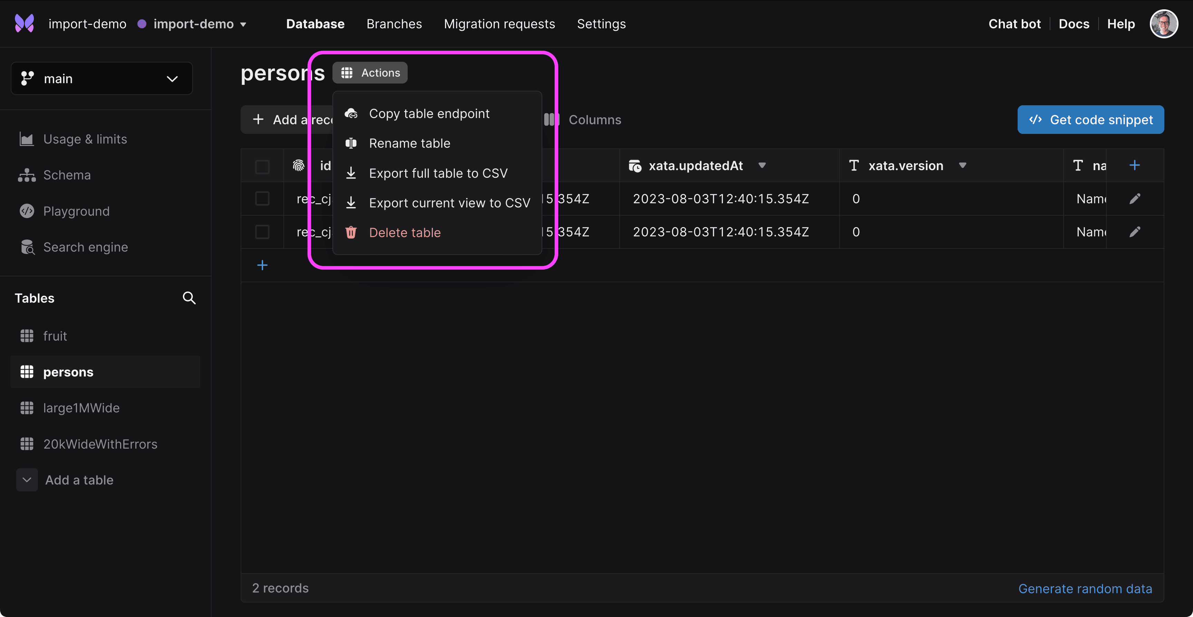The width and height of the screenshot is (1193, 617).
Task: Open your profile avatar in the top right
Action: 1164,23
